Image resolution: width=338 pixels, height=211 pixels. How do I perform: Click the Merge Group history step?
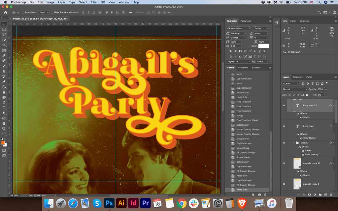point(243,148)
